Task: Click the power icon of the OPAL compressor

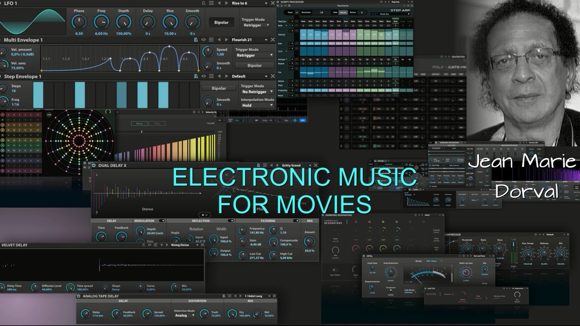Action: 364,256
